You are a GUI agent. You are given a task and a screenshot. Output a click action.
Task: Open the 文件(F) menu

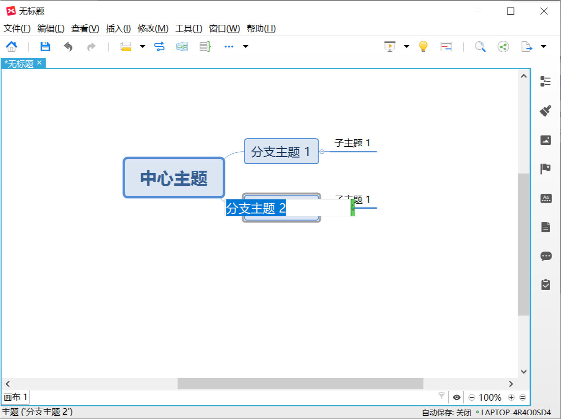pos(17,29)
